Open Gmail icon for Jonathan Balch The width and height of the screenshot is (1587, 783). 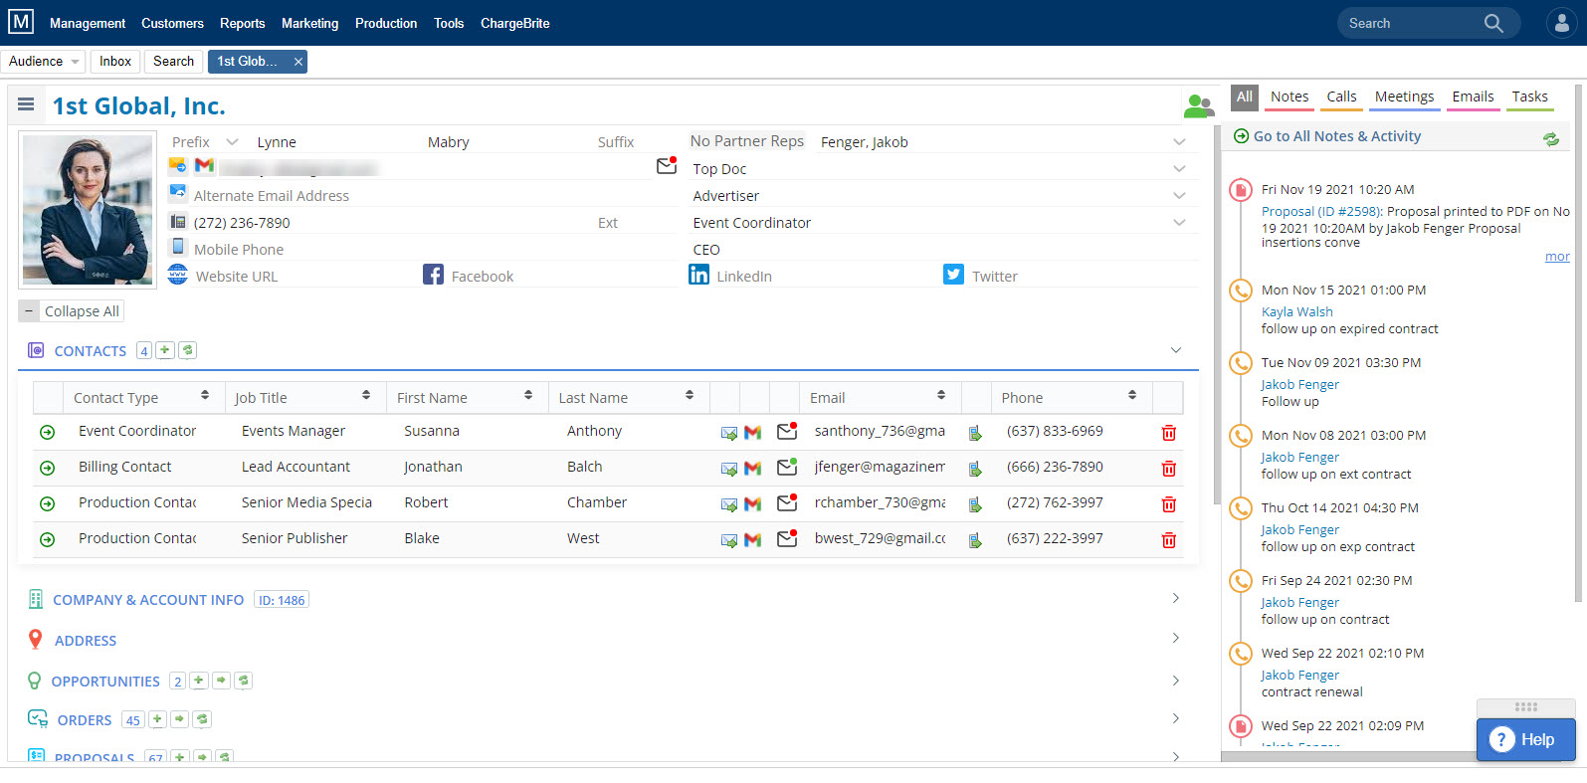[x=752, y=468]
